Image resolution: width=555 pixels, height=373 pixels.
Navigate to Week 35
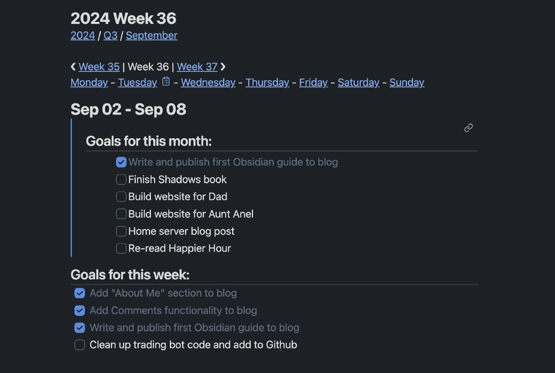click(99, 66)
